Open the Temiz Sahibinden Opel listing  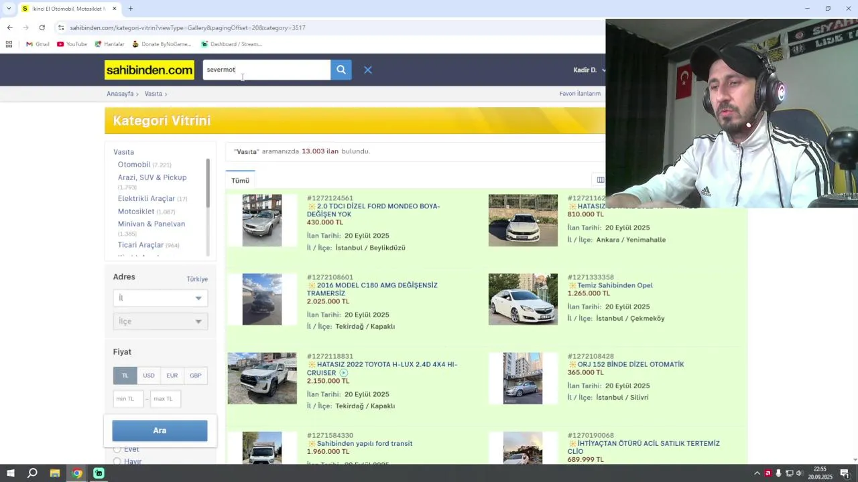615,285
